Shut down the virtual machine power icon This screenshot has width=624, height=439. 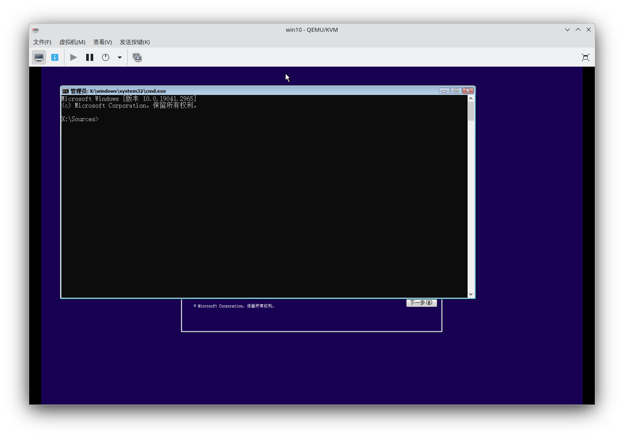[106, 57]
